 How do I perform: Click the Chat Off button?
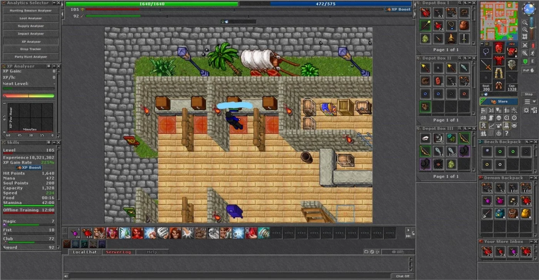403,276
